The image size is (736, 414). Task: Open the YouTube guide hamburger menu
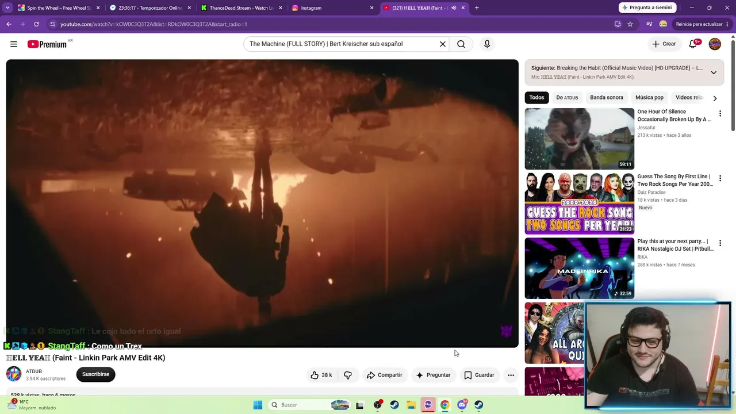coord(14,44)
